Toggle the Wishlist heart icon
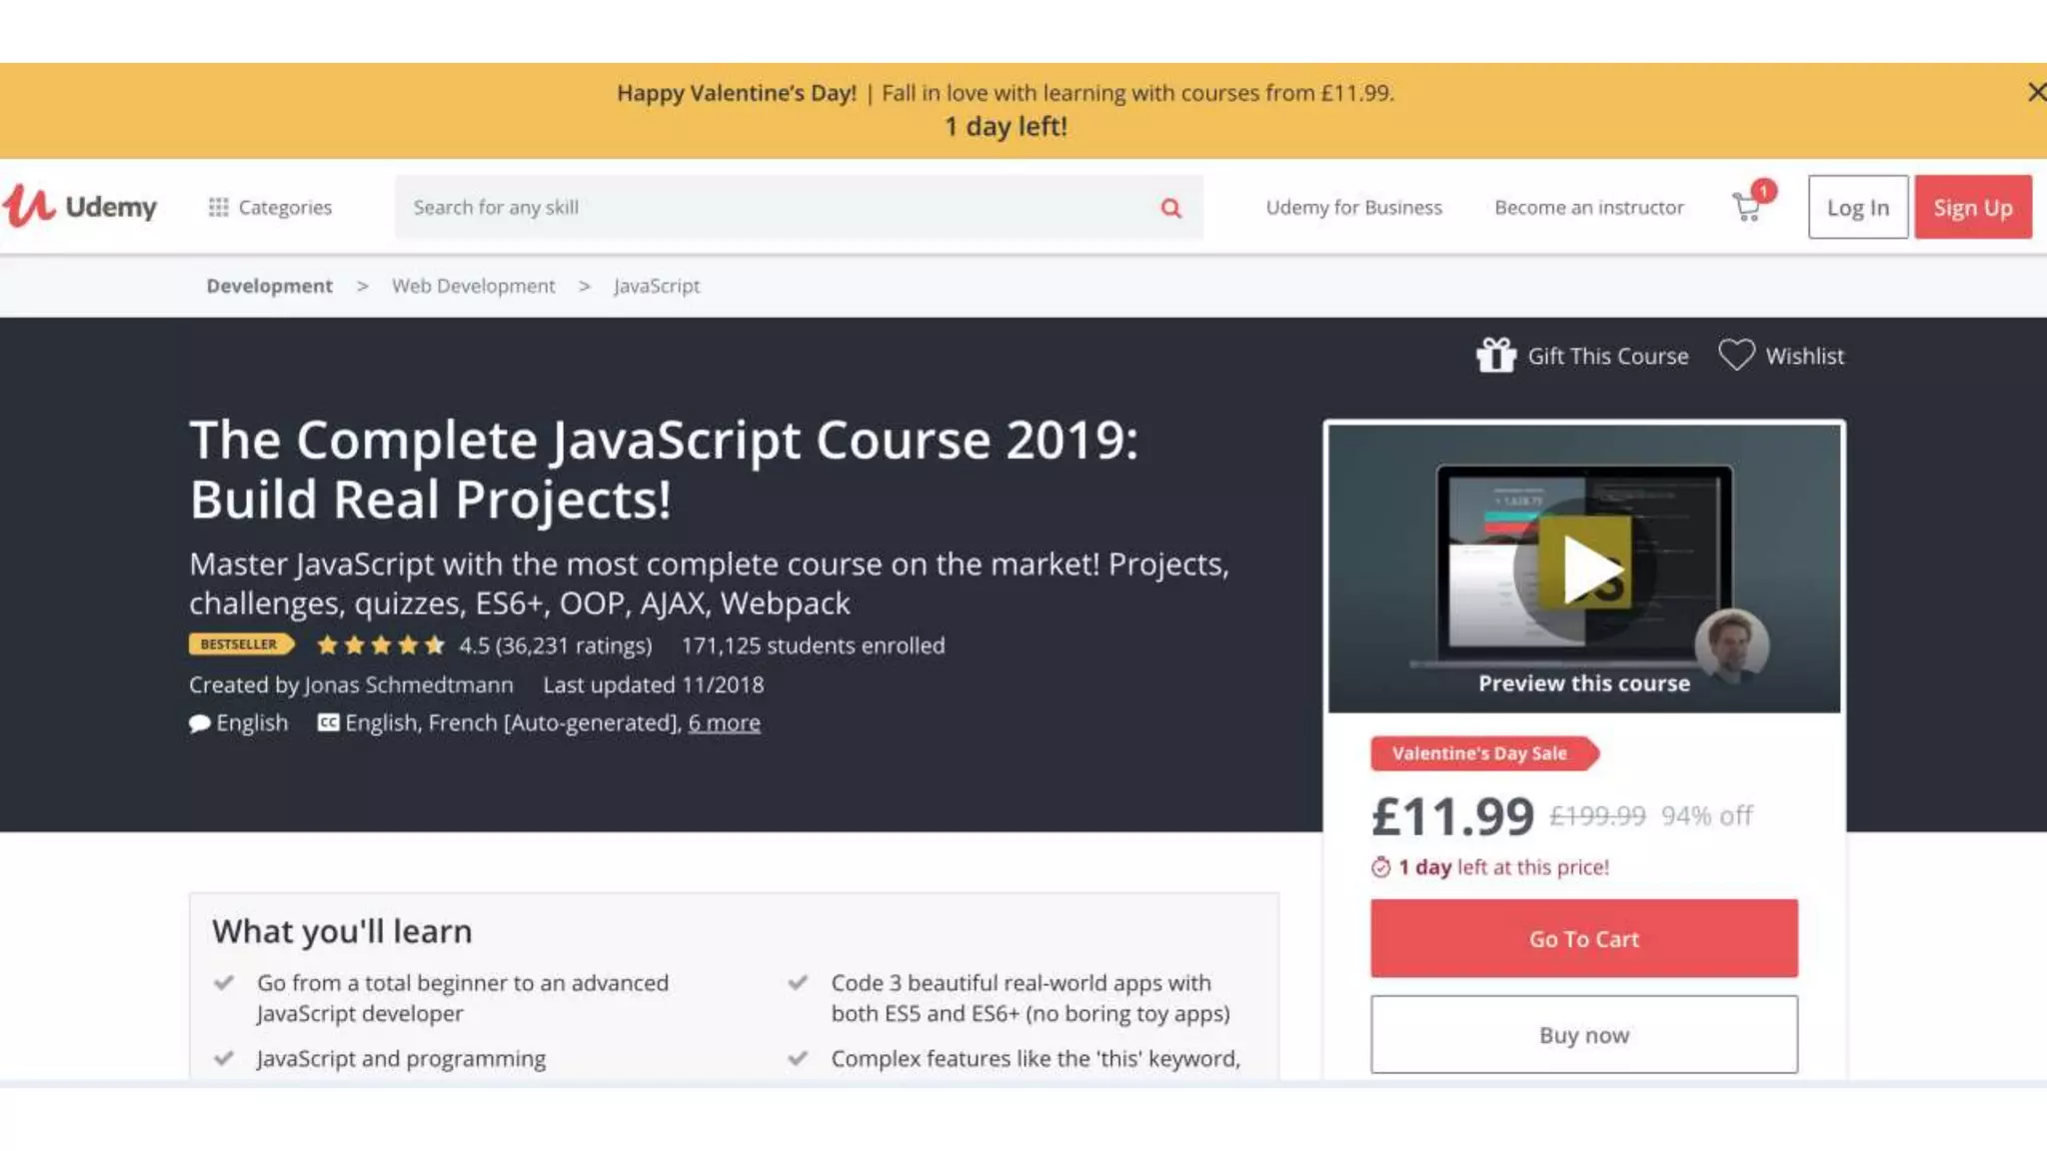This screenshot has height=1151, width=2047. tap(1736, 356)
